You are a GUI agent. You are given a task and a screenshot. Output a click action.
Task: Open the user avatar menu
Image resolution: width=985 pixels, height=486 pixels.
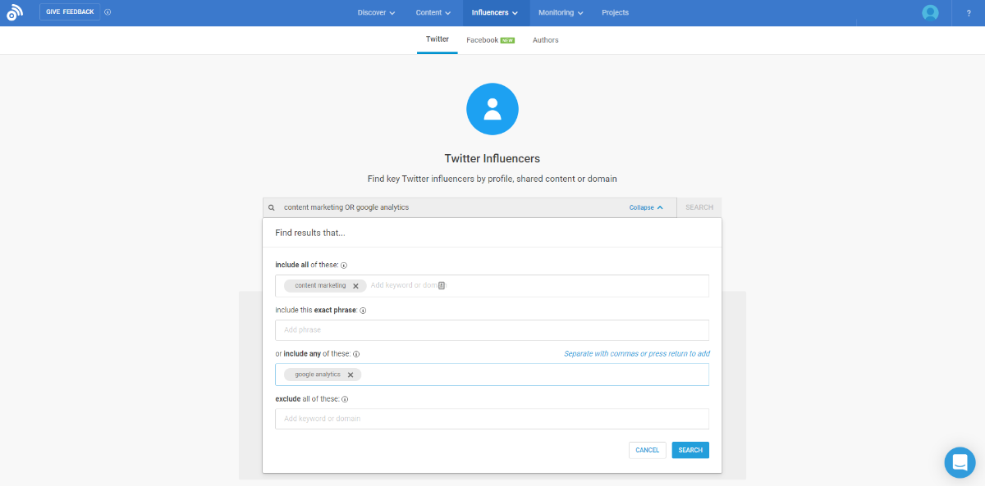[930, 11]
